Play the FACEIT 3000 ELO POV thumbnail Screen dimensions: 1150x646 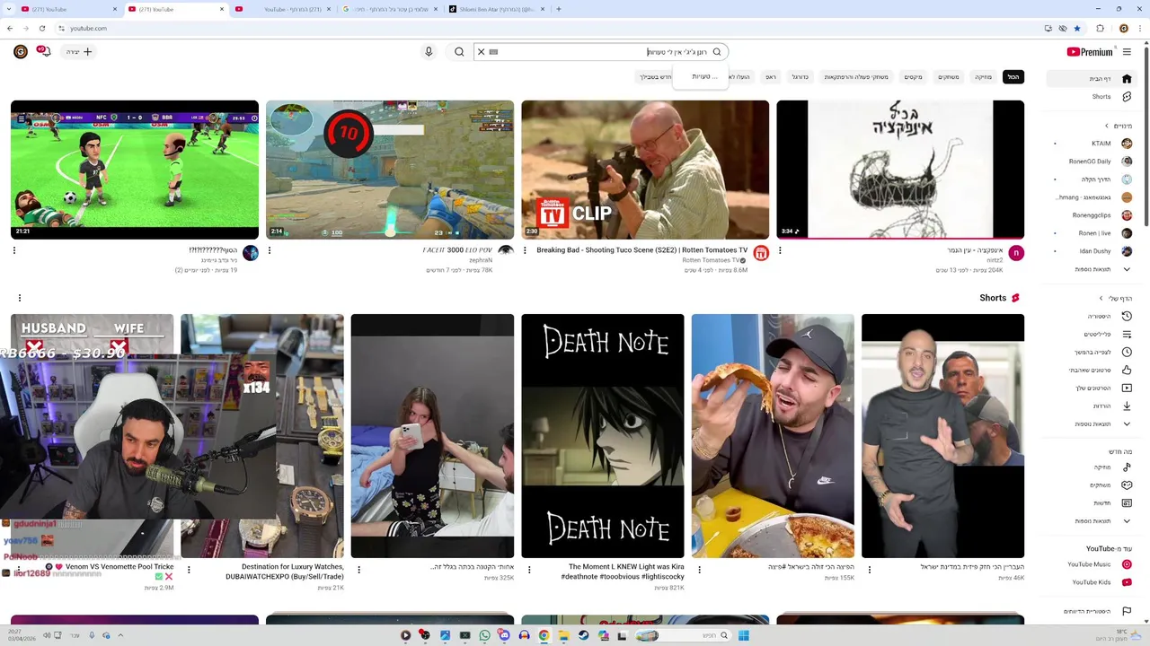pos(390,170)
